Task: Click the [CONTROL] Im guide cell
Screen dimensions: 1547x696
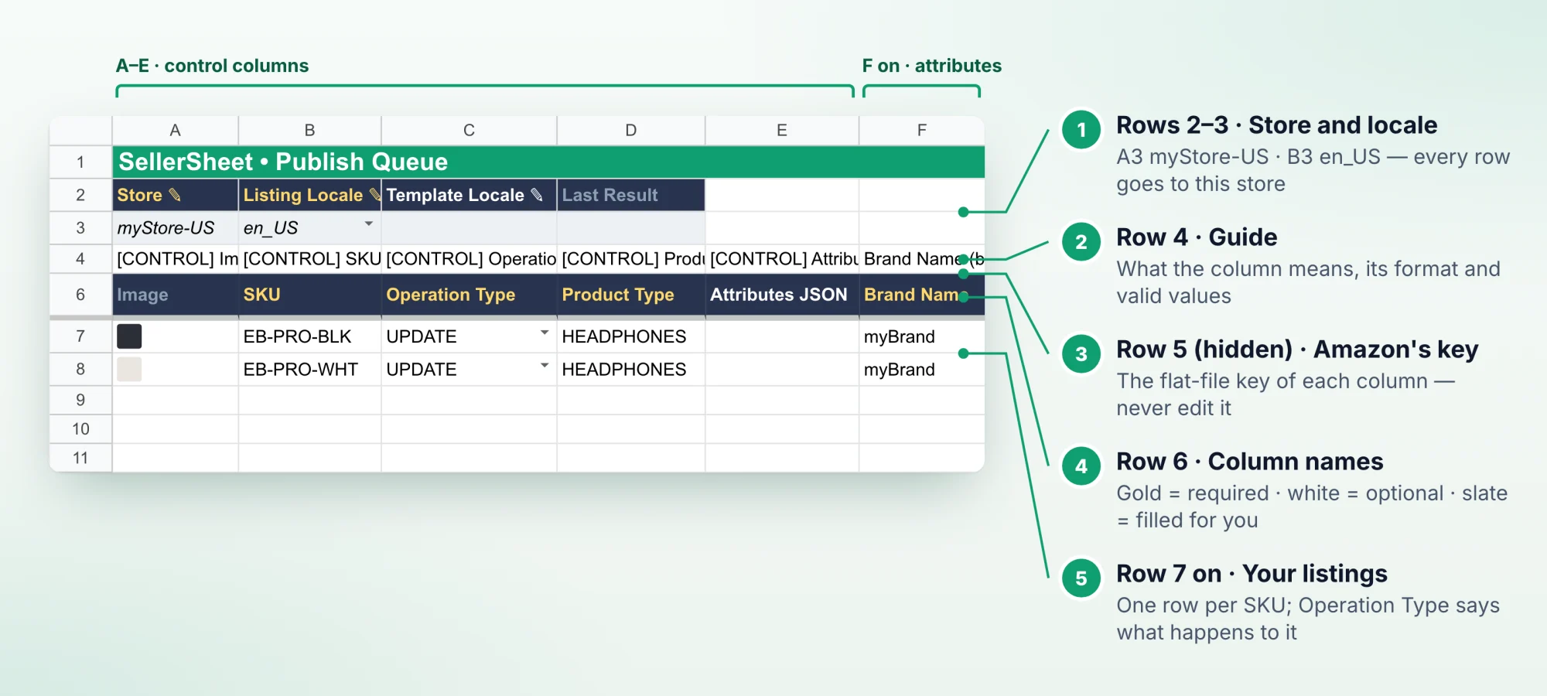Action: click(x=176, y=259)
